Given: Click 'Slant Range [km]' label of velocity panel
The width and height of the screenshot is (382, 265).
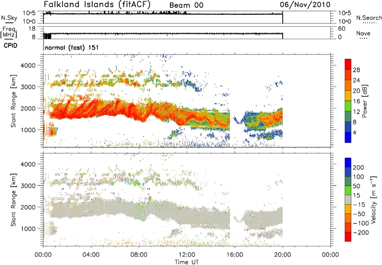Looking at the screenshot, I should [x=13, y=199].
